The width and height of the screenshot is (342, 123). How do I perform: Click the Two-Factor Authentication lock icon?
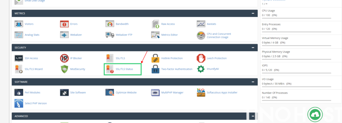(155, 69)
